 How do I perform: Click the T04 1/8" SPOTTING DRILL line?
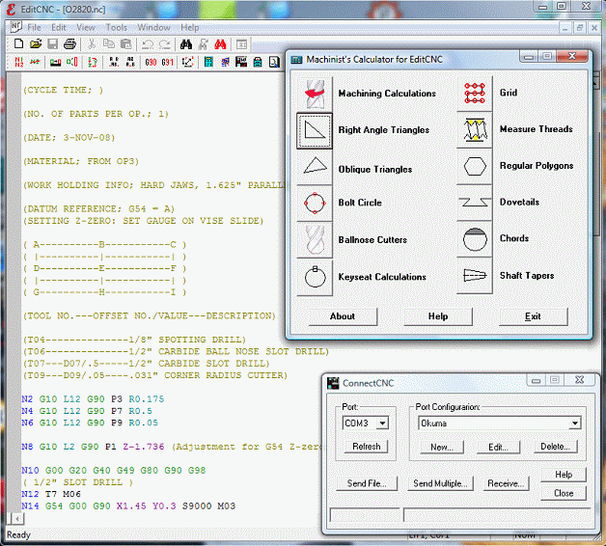click(x=134, y=340)
